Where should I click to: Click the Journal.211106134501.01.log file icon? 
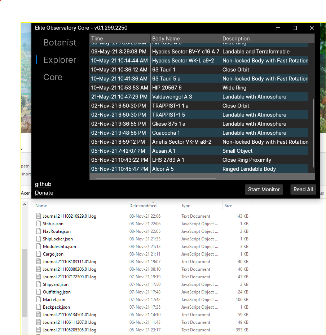coord(39,315)
